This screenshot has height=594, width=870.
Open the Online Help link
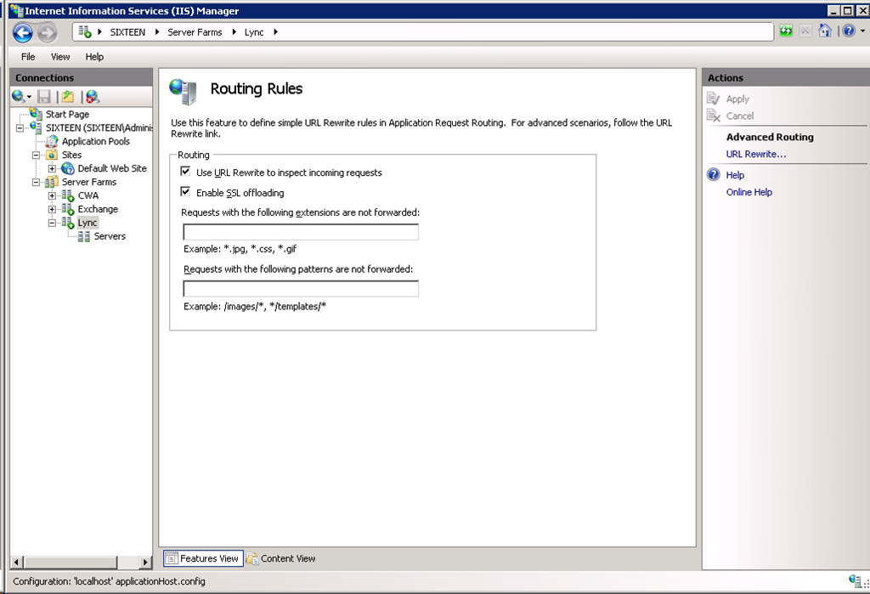click(749, 192)
